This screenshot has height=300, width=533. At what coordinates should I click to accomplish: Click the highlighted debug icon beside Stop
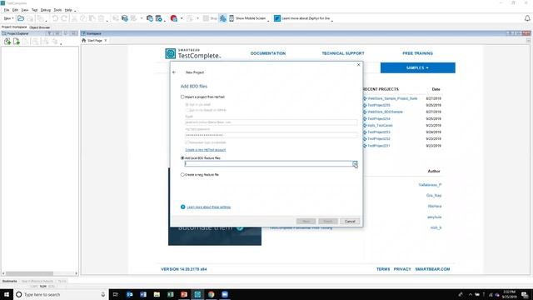222,18
